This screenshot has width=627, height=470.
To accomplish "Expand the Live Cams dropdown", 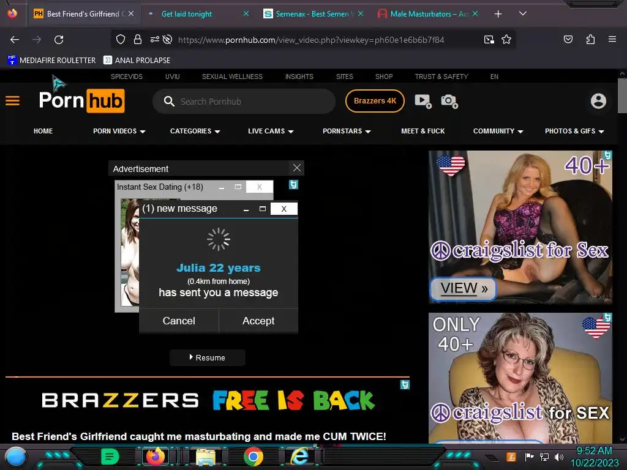I will click(271, 131).
